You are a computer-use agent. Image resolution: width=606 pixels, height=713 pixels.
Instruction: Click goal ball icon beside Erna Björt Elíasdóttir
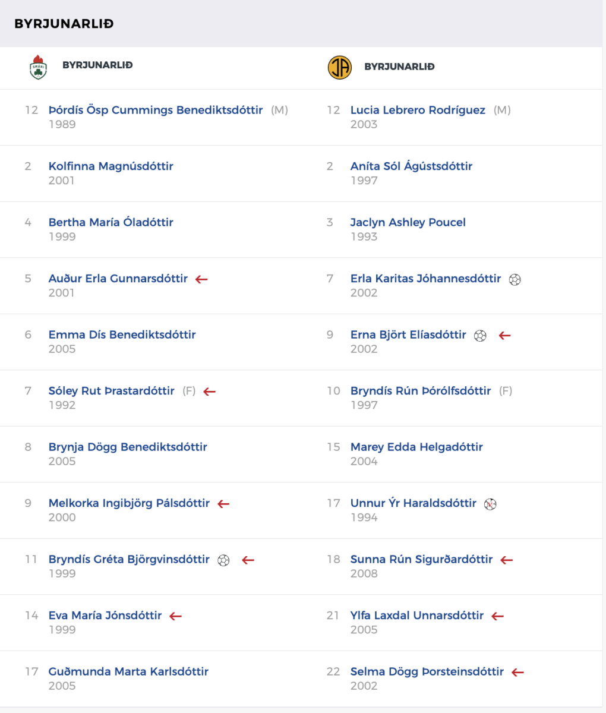tap(480, 336)
